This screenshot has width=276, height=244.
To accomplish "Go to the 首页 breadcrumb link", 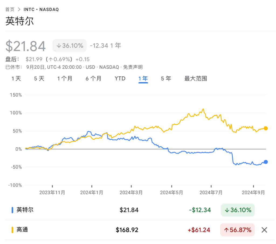I will pos(10,9).
